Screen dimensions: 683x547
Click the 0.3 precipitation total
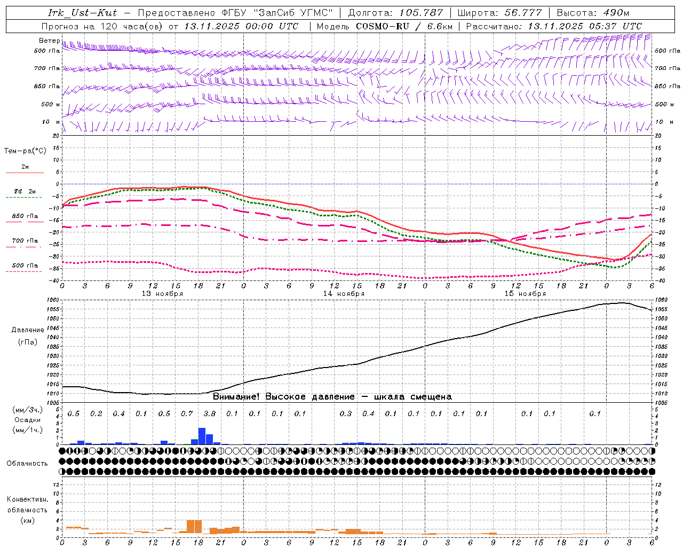pyautogui.click(x=346, y=413)
